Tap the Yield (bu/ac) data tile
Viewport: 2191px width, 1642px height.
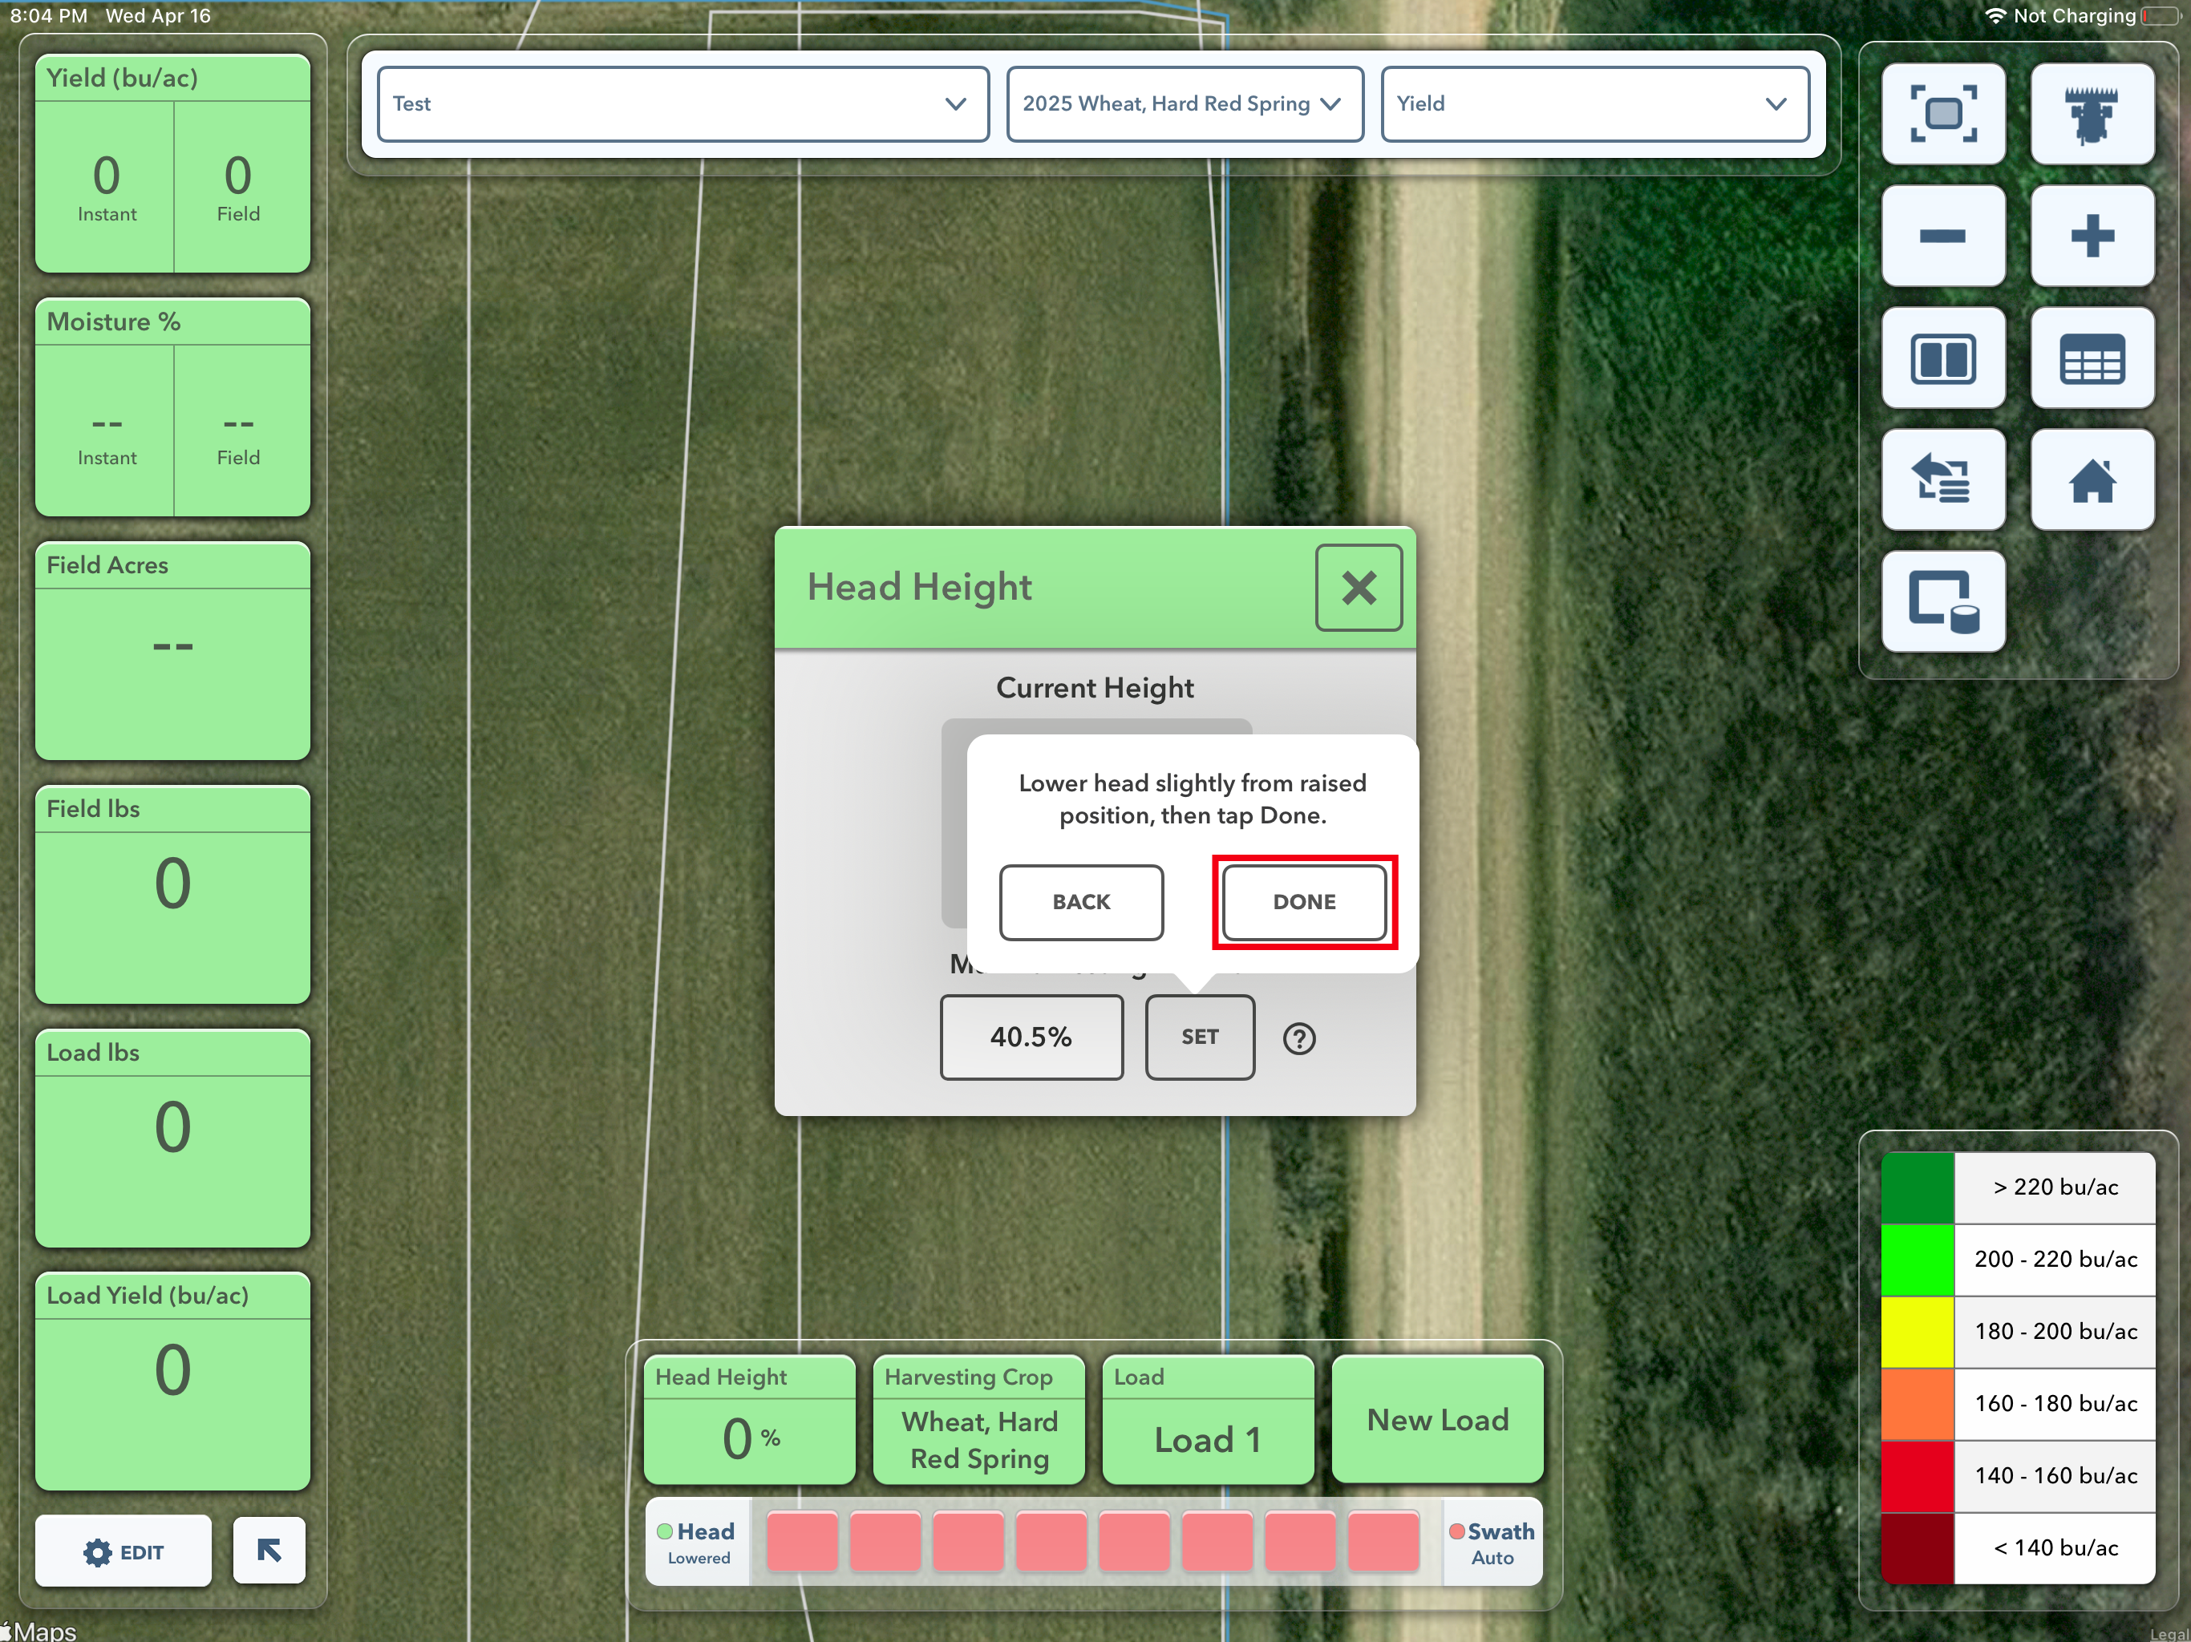[172, 164]
